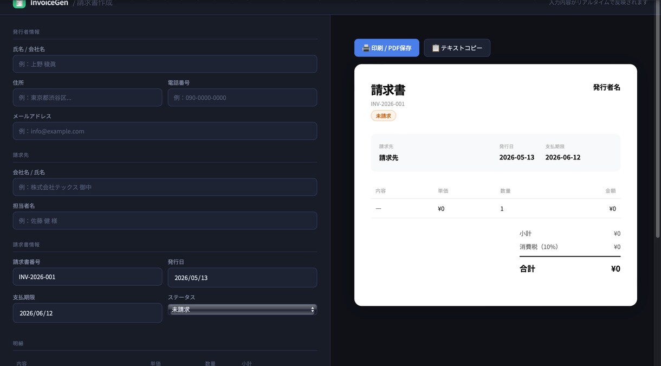The height and width of the screenshot is (366, 661).
Task: Click the 氏名 / 会社名 input field
Action: click(x=165, y=64)
